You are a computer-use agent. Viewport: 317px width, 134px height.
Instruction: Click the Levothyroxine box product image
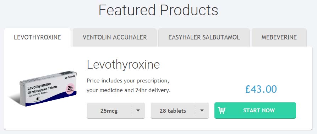pyautogui.click(x=43, y=88)
